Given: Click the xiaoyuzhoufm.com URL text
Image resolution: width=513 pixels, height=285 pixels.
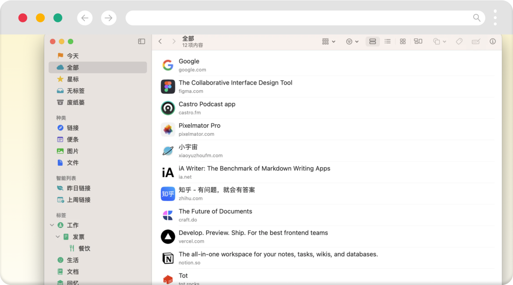Looking at the screenshot, I should point(200,155).
